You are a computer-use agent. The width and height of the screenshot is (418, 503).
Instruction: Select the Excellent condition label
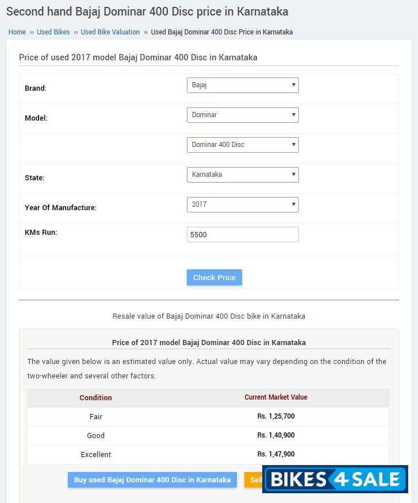point(96,454)
